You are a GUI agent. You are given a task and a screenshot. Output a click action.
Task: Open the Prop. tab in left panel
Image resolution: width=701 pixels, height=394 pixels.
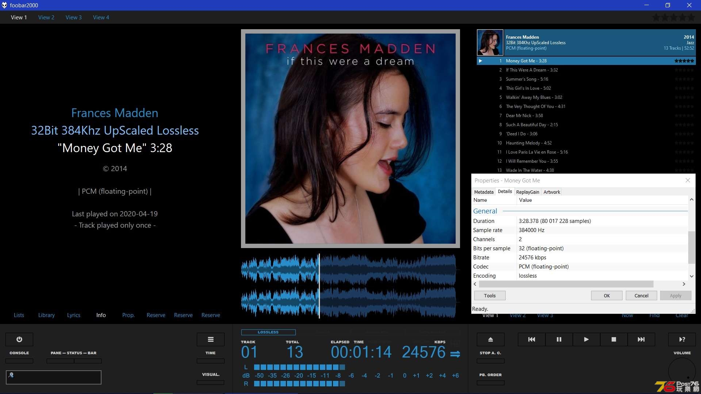click(129, 315)
